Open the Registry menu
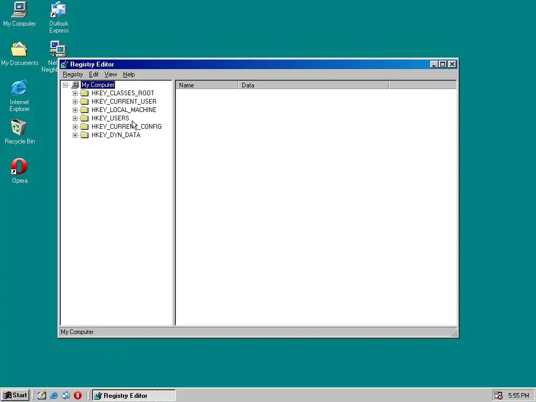Screen dimensions: 536x402 coord(73,74)
